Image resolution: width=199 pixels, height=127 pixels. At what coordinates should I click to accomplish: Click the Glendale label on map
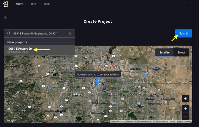(112, 95)
